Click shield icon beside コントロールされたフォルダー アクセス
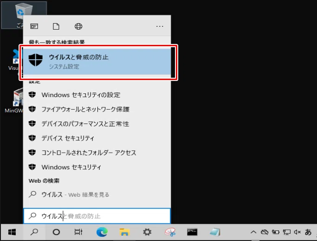This screenshot has height=241, width=317. 32,153
